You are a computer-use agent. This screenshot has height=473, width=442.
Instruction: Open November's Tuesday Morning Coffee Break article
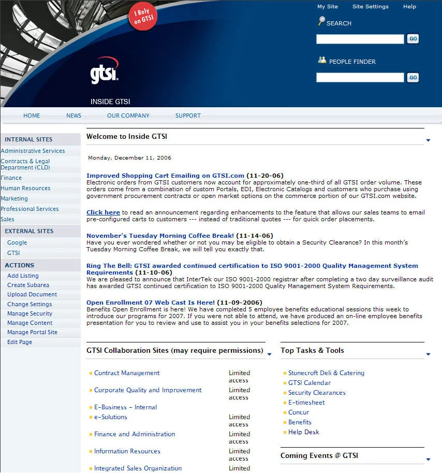(x=160, y=236)
